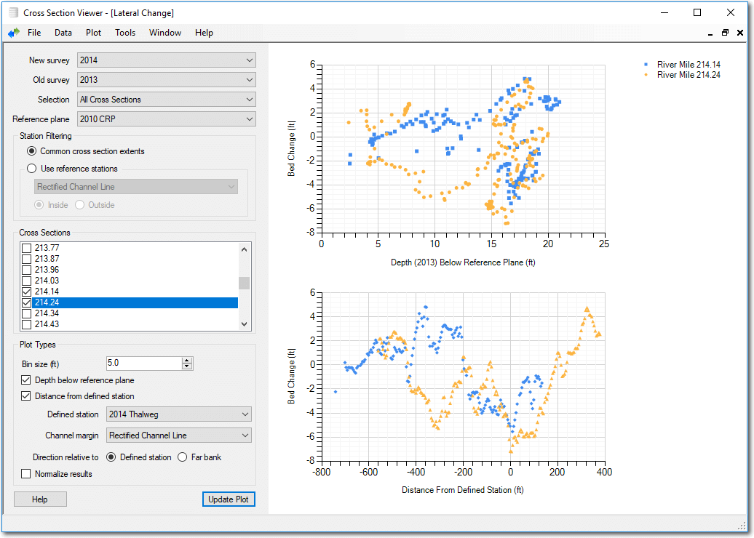The height and width of the screenshot is (538, 754).
Task: Click the Cross Section Viewer title icon
Action: tap(12, 12)
